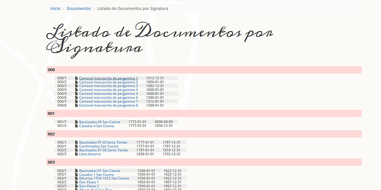Open Don Eliseo 2 document link
The width and height of the screenshot is (381, 190).
point(89,186)
